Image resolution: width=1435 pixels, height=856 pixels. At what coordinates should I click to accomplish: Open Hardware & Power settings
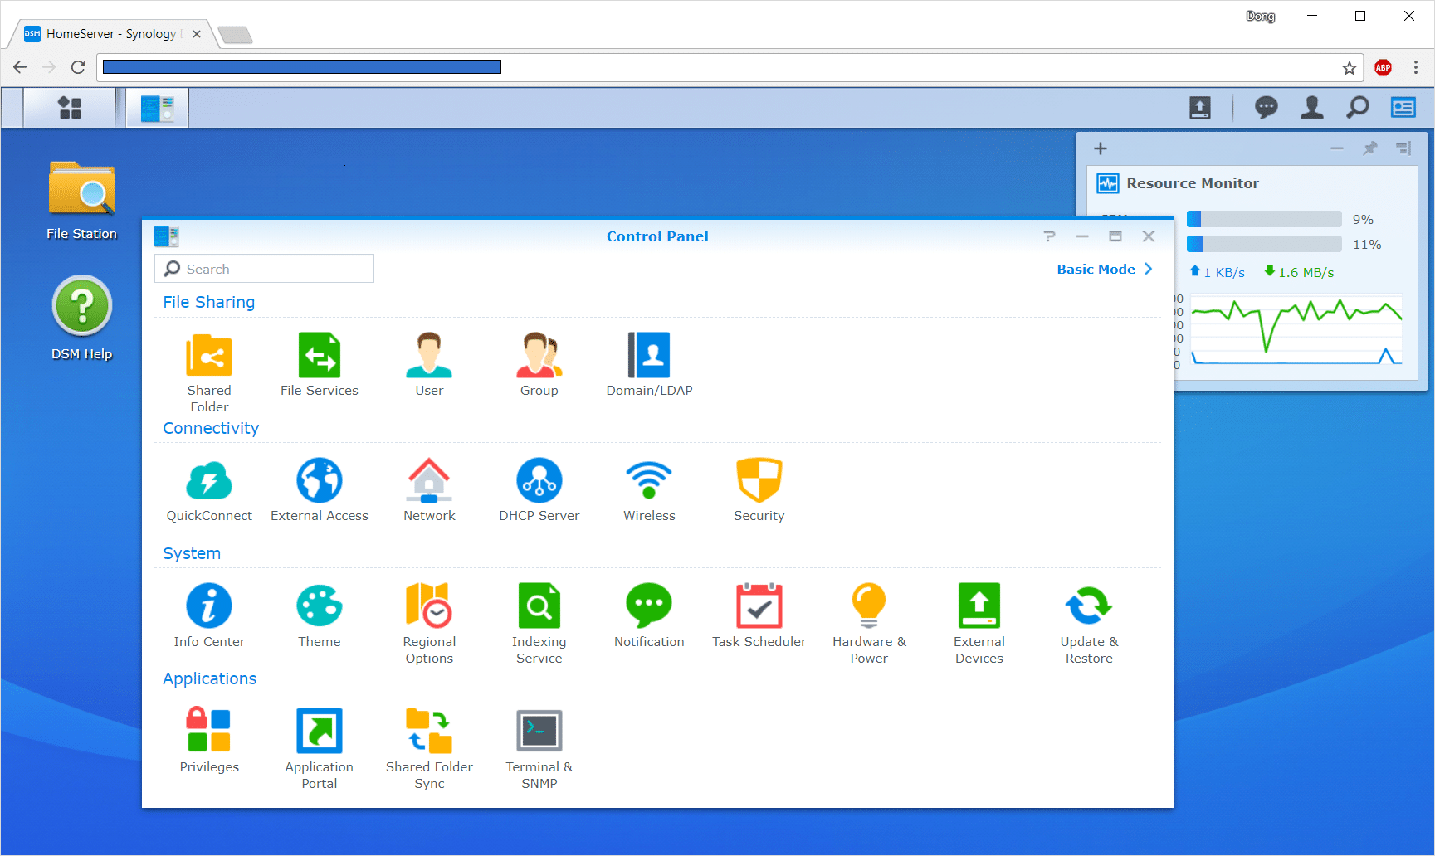tap(869, 624)
